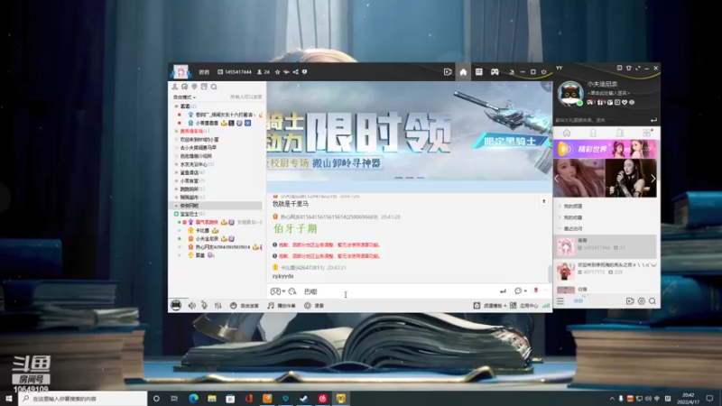
Task: Open the game controller icon in the channel title bar
Action: click(x=495, y=72)
